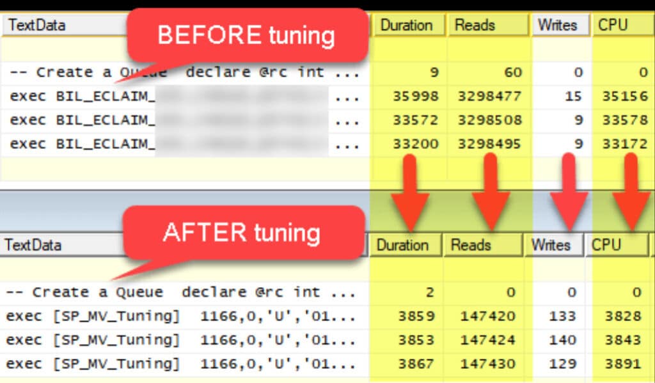
Task: Click CPU value 33172
Action: (x=625, y=144)
